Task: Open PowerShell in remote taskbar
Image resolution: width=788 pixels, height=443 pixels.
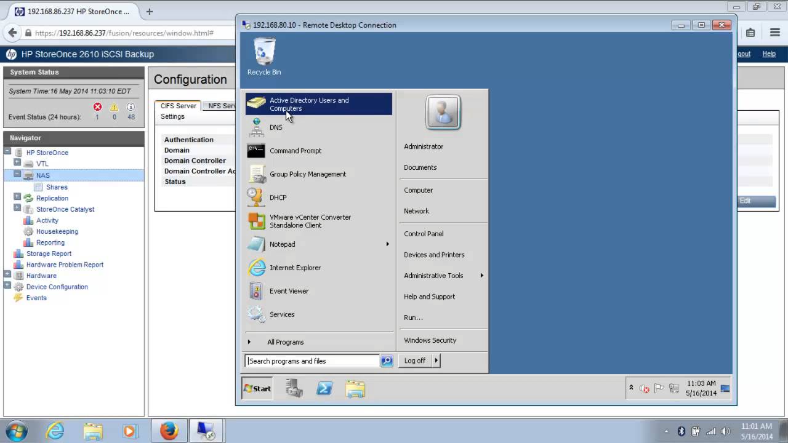Action: [x=324, y=388]
